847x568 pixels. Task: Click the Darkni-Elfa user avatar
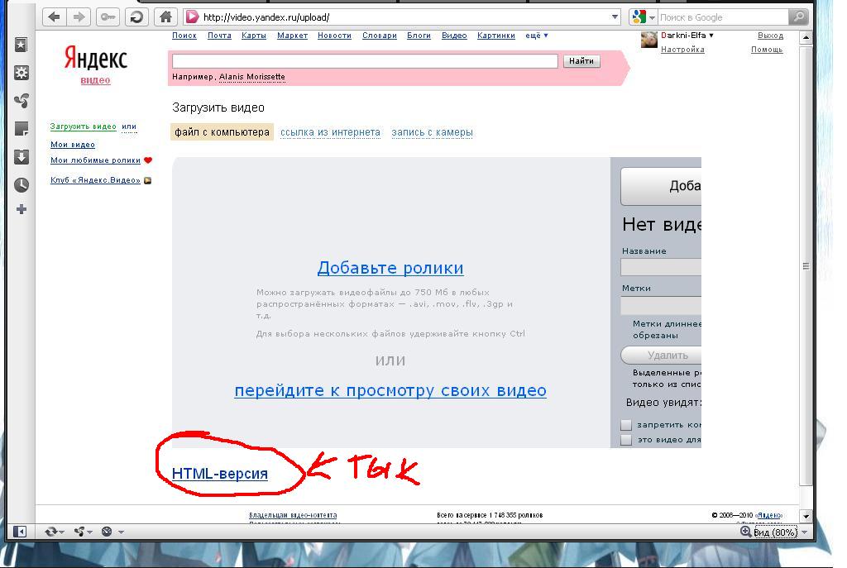[648, 40]
